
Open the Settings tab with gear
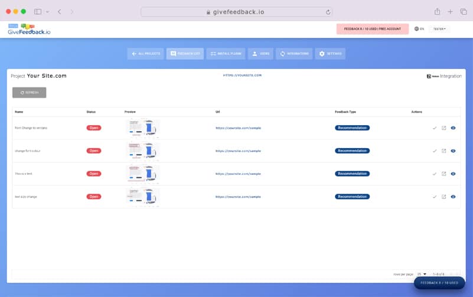point(330,54)
